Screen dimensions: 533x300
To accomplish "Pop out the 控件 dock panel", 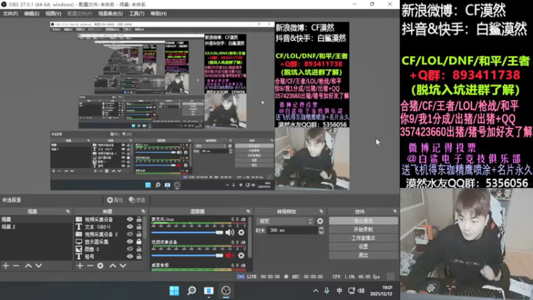I will point(394,211).
